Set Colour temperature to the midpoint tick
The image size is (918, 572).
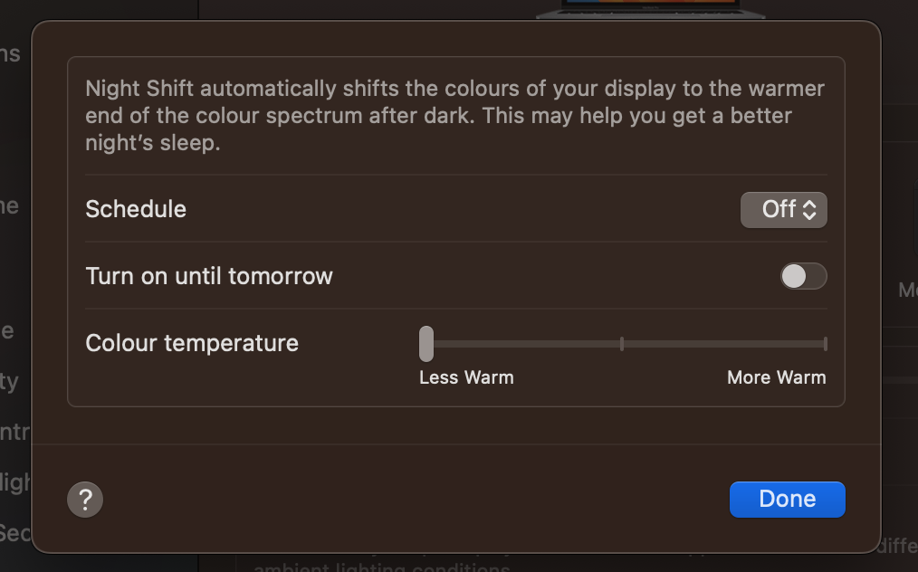pyautogui.click(x=622, y=344)
